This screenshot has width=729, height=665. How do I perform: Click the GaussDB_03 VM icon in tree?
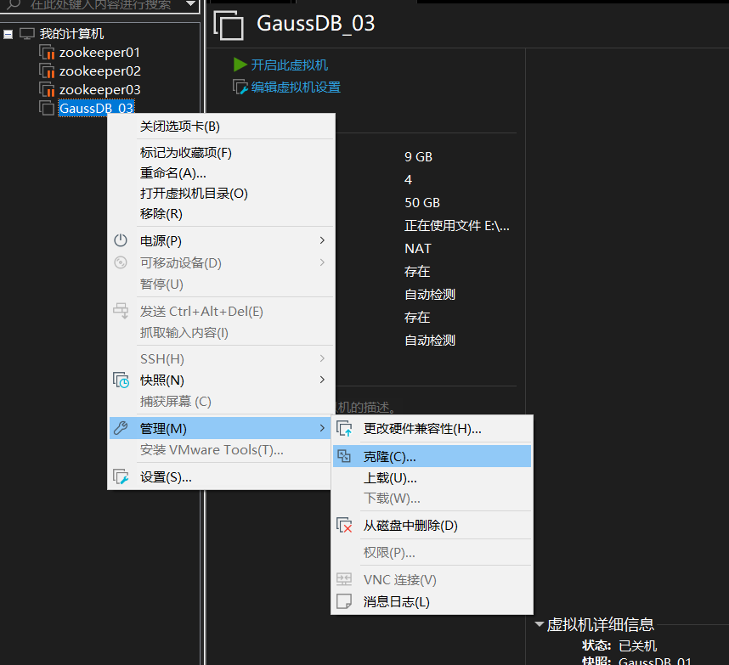point(47,108)
